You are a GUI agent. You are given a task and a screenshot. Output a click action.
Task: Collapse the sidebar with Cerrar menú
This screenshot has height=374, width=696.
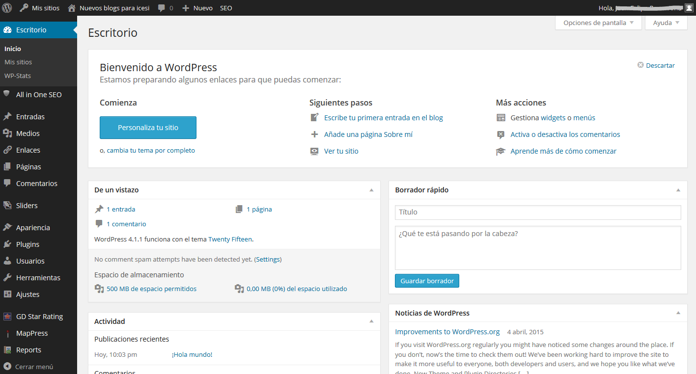pyautogui.click(x=28, y=367)
